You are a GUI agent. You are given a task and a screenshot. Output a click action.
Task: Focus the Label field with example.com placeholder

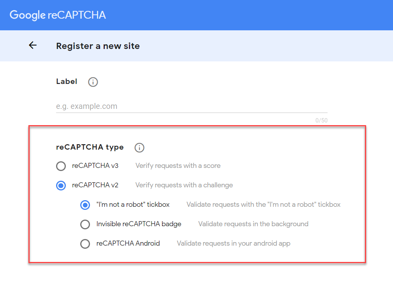point(192,106)
